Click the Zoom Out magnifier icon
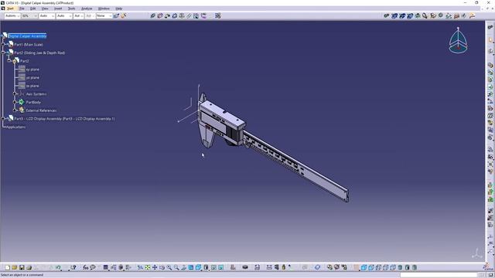Screen dimensions: 495x278 point(176,267)
